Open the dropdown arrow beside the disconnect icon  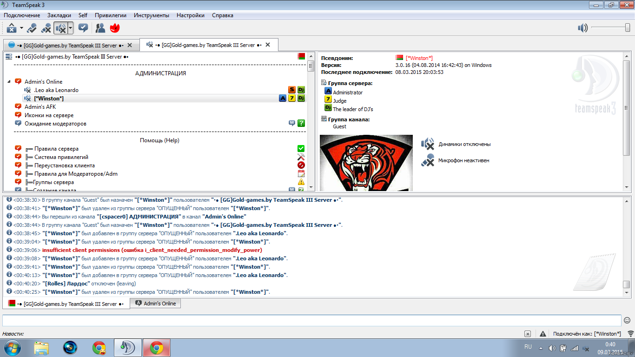pyautogui.click(x=21, y=28)
